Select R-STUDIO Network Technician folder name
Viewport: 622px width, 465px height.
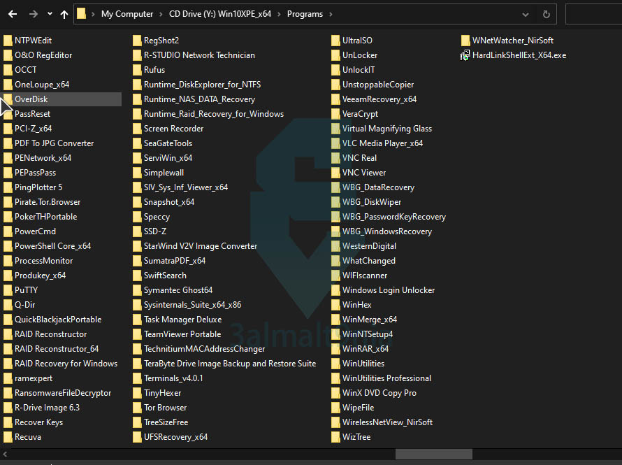click(x=199, y=55)
